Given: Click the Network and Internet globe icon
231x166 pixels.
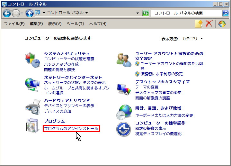Looking at the screenshot, I should pos(32,85).
